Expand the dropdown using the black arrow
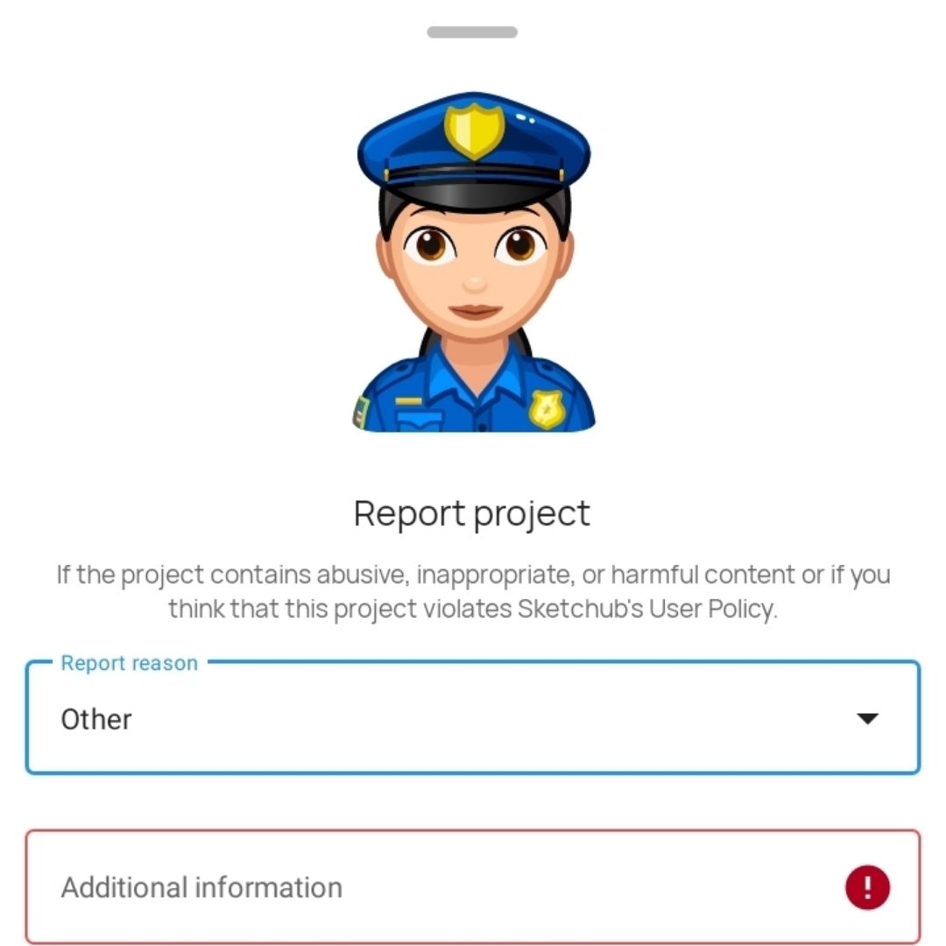Image resolution: width=946 pixels, height=946 pixels. [867, 718]
